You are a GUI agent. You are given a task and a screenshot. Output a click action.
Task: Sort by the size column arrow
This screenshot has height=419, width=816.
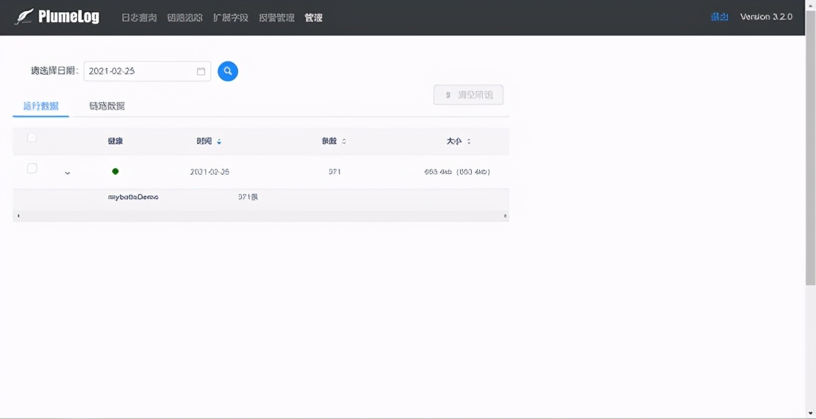[x=469, y=141]
